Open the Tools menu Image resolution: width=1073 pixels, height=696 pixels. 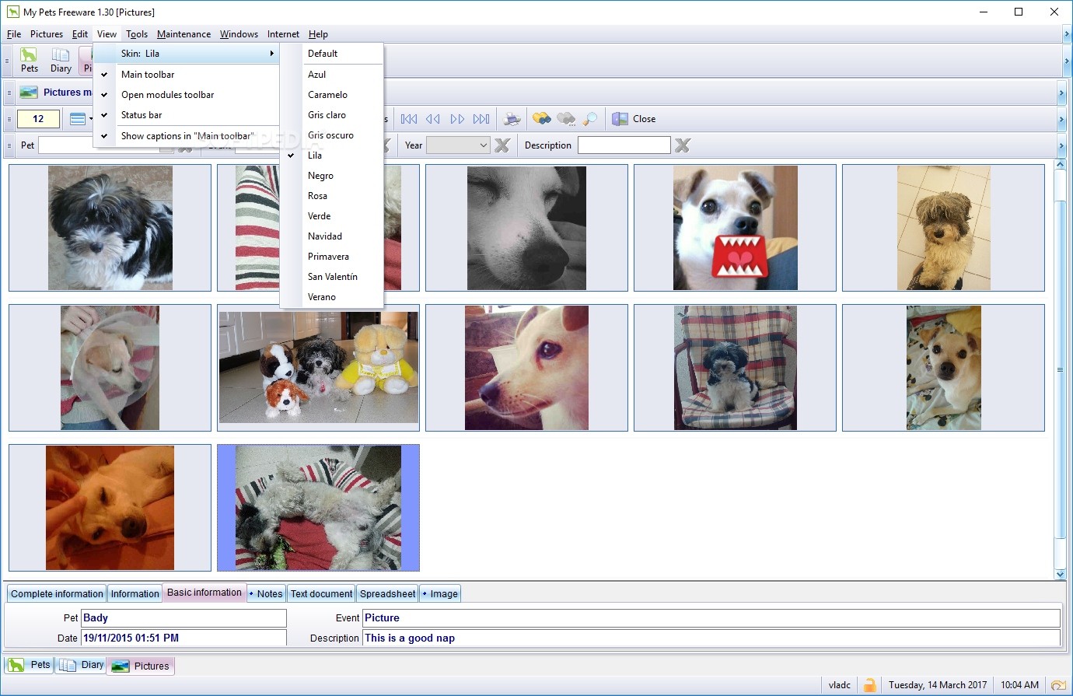(x=137, y=34)
